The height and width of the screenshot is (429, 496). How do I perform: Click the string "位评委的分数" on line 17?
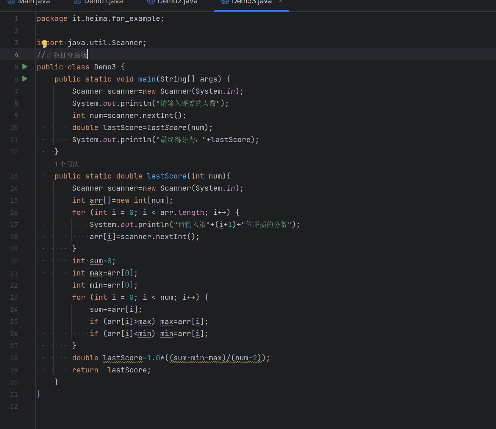pos(266,224)
